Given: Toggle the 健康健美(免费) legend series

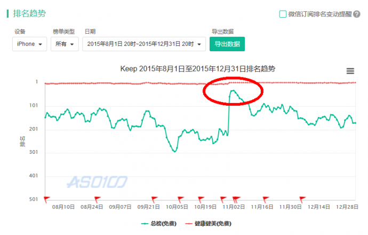Looking at the screenshot, I should 208,223.
